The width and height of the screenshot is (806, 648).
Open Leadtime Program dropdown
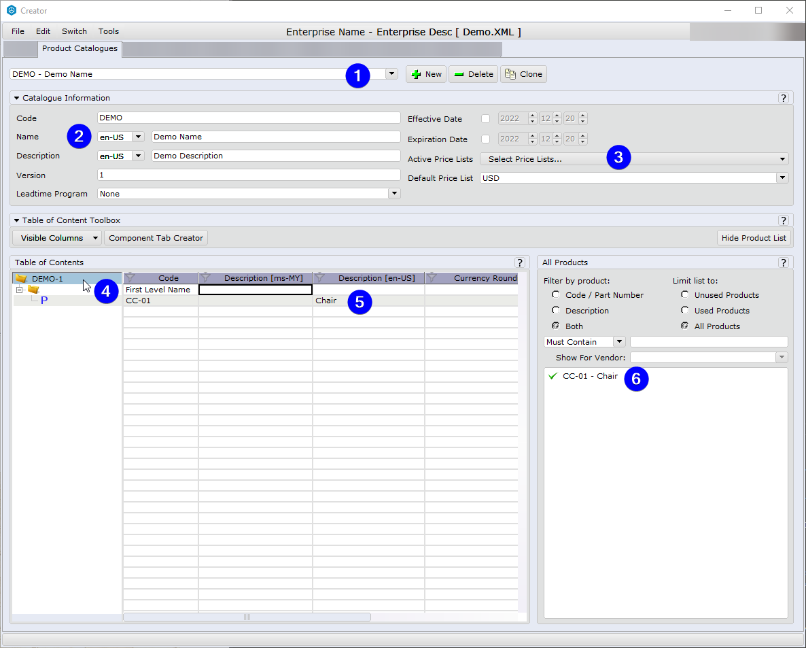point(394,193)
